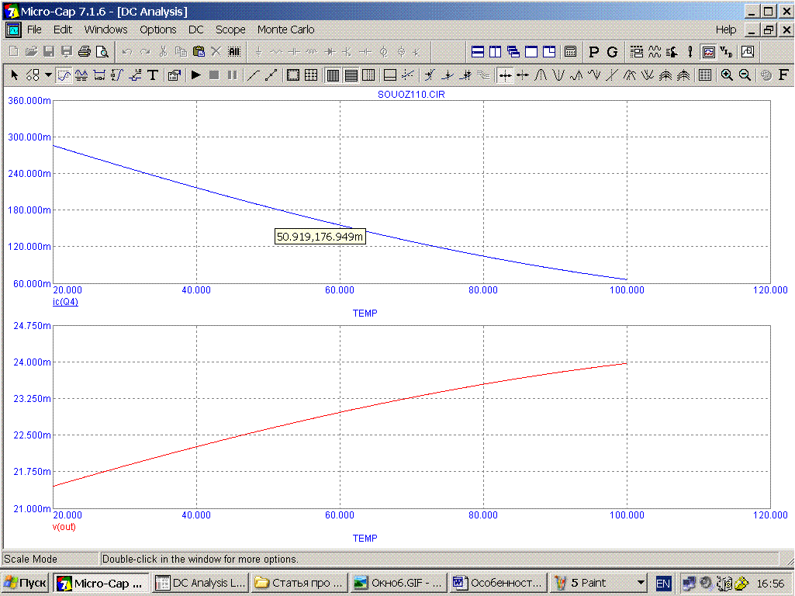Expand the DC menu

196,29
